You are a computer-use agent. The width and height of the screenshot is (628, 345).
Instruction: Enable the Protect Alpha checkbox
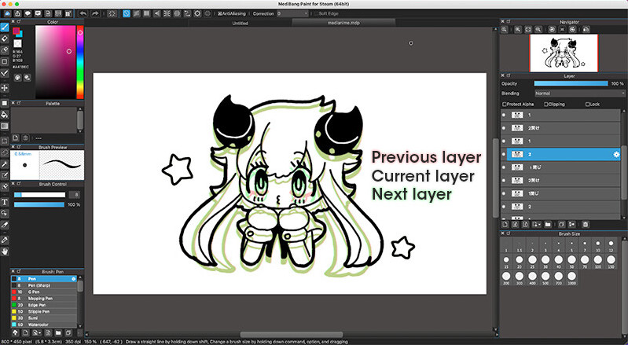pos(505,104)
